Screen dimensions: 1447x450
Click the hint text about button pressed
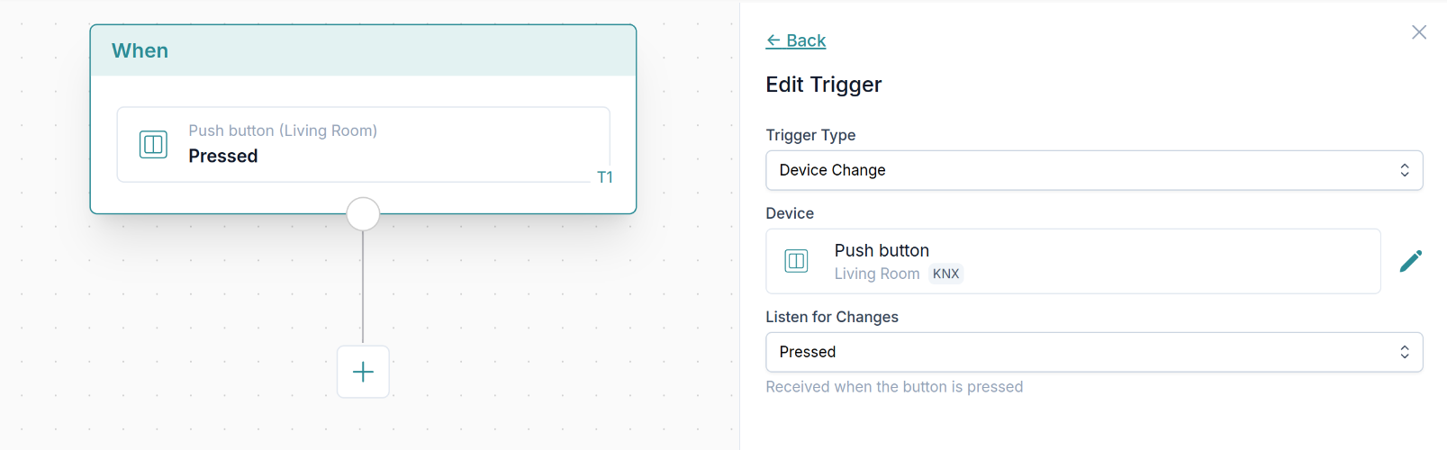click(893, 387)
